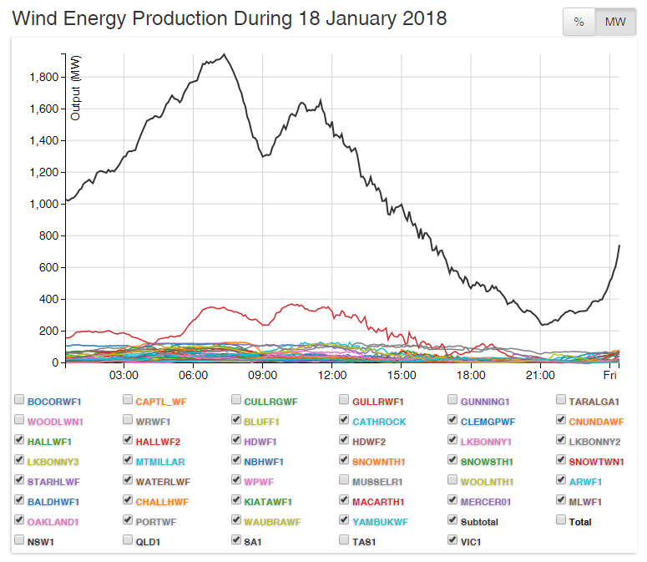The image size is (647, 562).
Task: Enable the BOCORWF1 series checkbox
Action: click(x=19, y=400)
